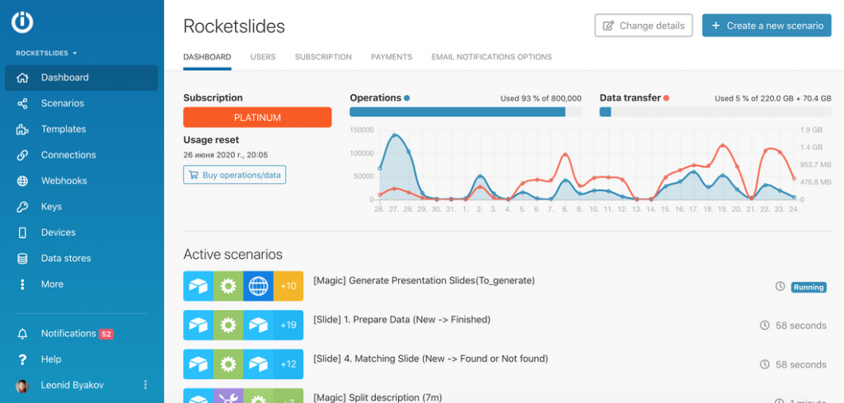Open the Connections page
This screenshot has height=403, width=844.
[x=68, y=155]
